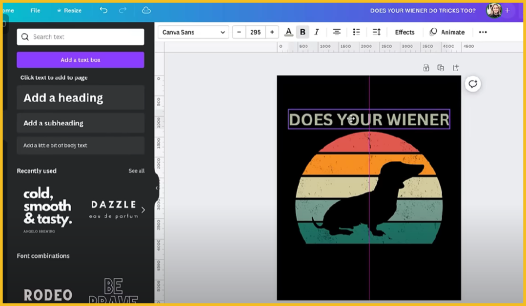Open line spacing options

coord(377,32)
